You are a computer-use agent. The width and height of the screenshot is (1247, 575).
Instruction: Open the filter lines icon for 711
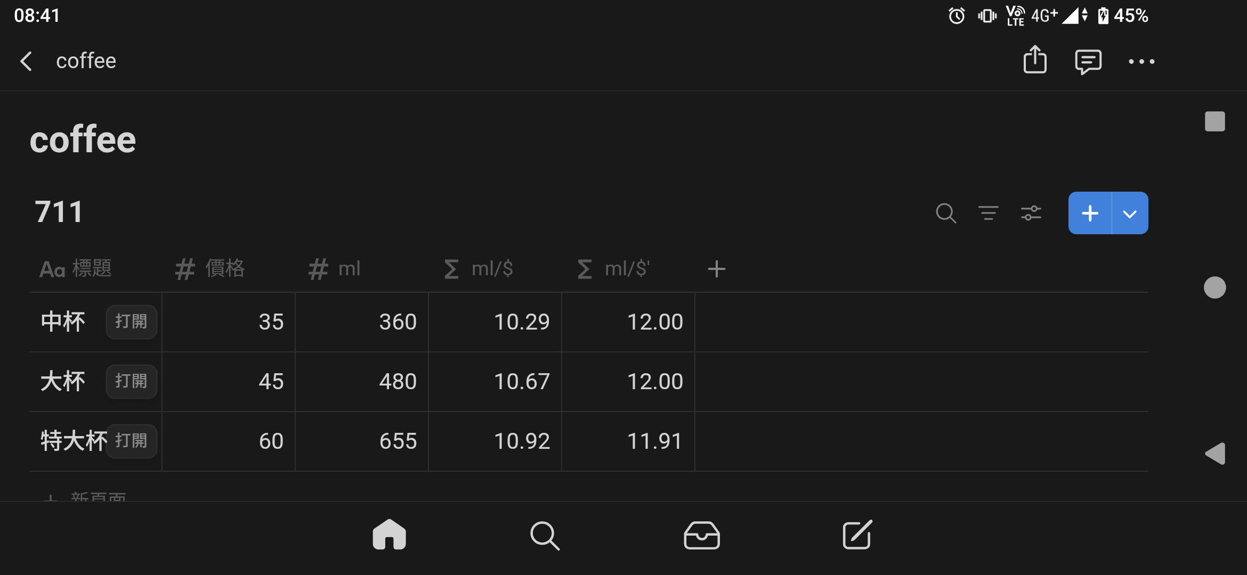tap(989, 213)
